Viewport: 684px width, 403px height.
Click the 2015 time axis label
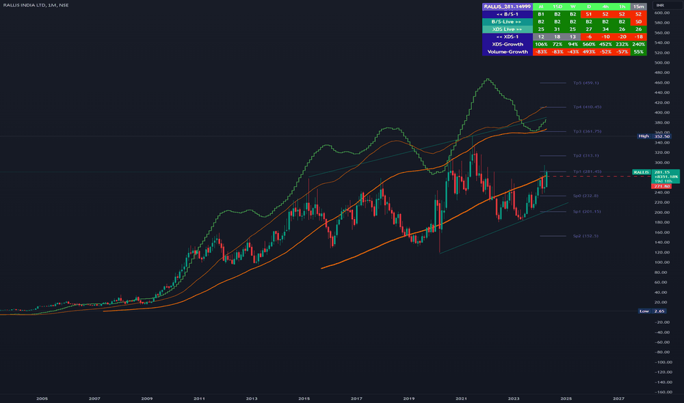pyautogui.click(x=304, y=399)
